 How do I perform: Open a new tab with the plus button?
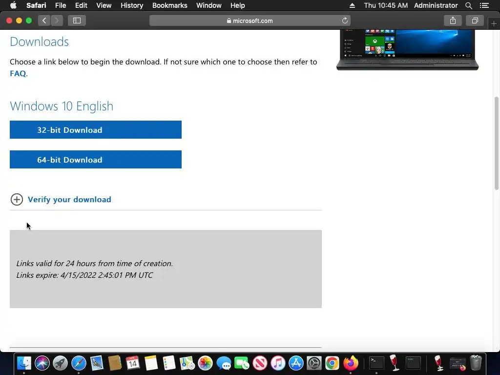pos(494,23)
